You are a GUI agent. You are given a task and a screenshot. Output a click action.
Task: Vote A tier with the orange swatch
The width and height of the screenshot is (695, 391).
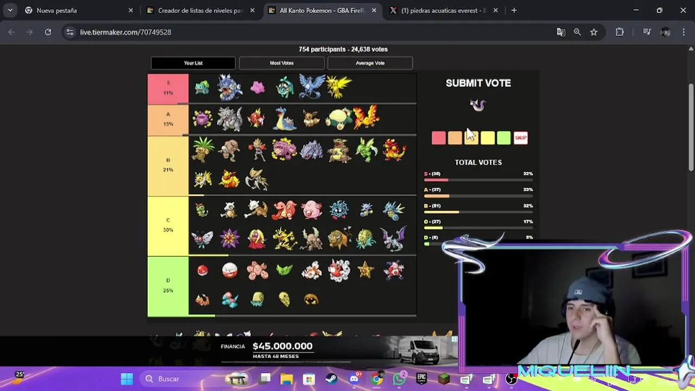click(x=455, y=138)
